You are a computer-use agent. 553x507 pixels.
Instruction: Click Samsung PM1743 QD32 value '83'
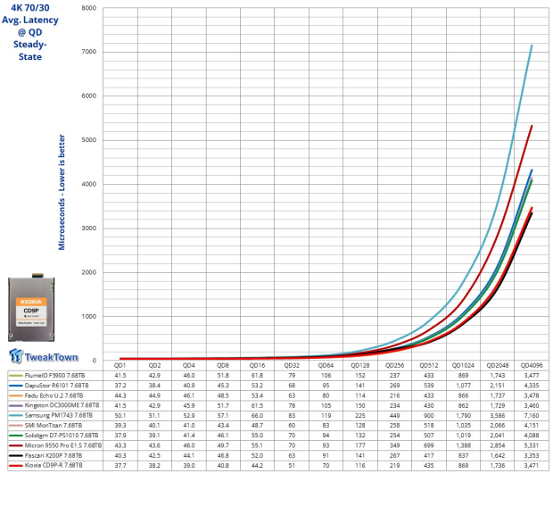pos(292,416)
